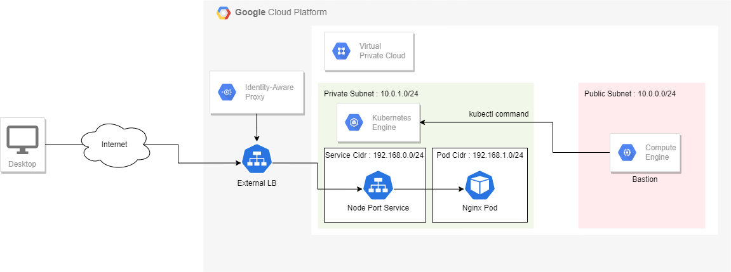Image resolution: width=731 pixels, height=272 pixels.
Task: Select the 'Virtual Private Cloud' label
Action: coord(382,51)
